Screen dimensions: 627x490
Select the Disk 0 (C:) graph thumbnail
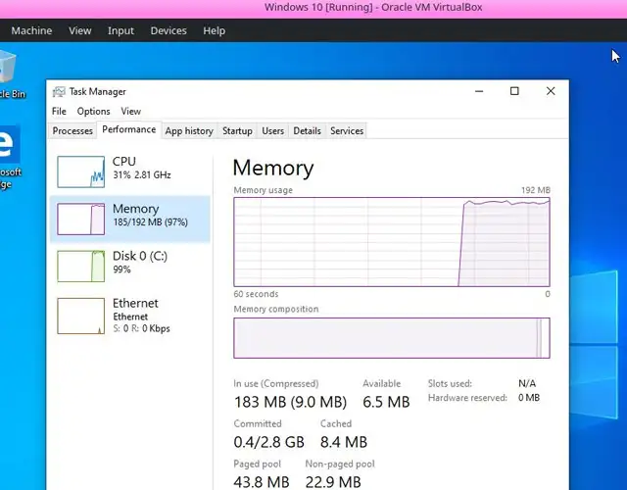click(80, 266)
